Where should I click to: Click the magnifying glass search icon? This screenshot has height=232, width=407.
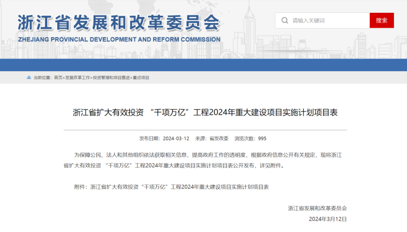pyautogui.click(x=285, y=20)
